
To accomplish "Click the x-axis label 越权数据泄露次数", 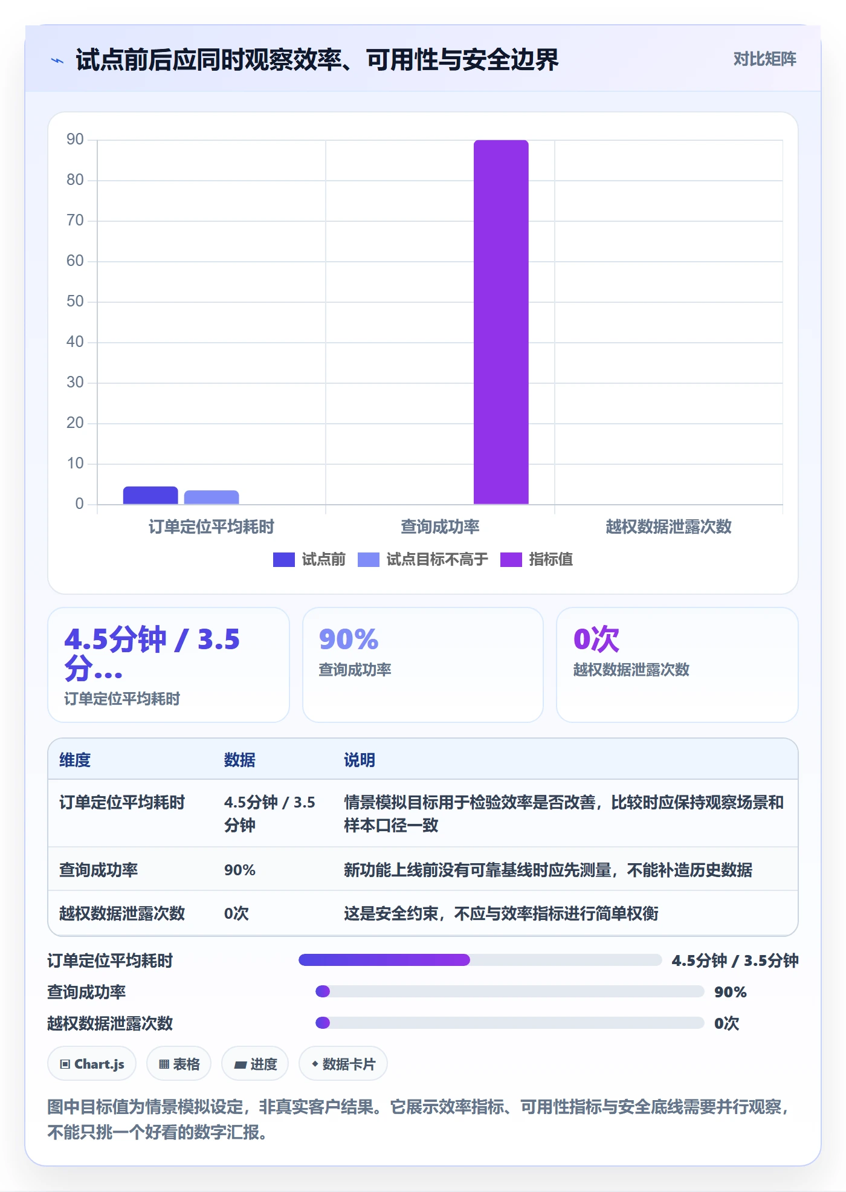I will 668,526.
